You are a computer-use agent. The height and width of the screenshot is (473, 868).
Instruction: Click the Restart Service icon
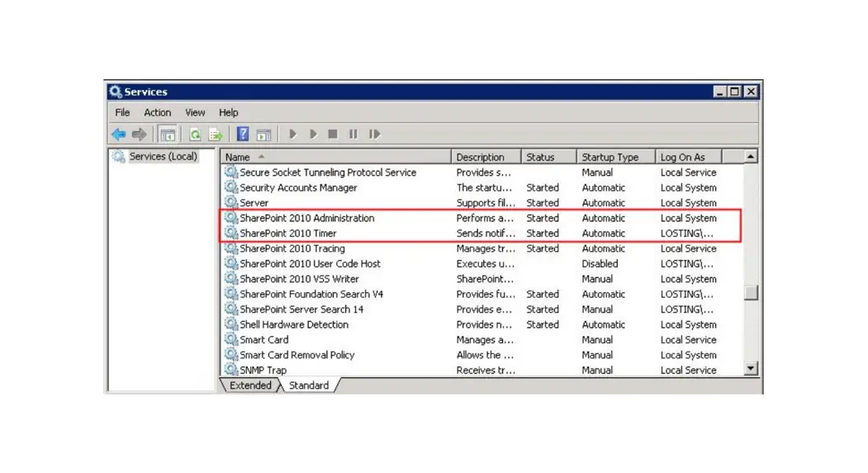pos(375,134)
